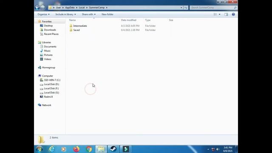Click the folder icon in the address bar
The width and height of the screenshot is (272, 153).
click(50, 8)
